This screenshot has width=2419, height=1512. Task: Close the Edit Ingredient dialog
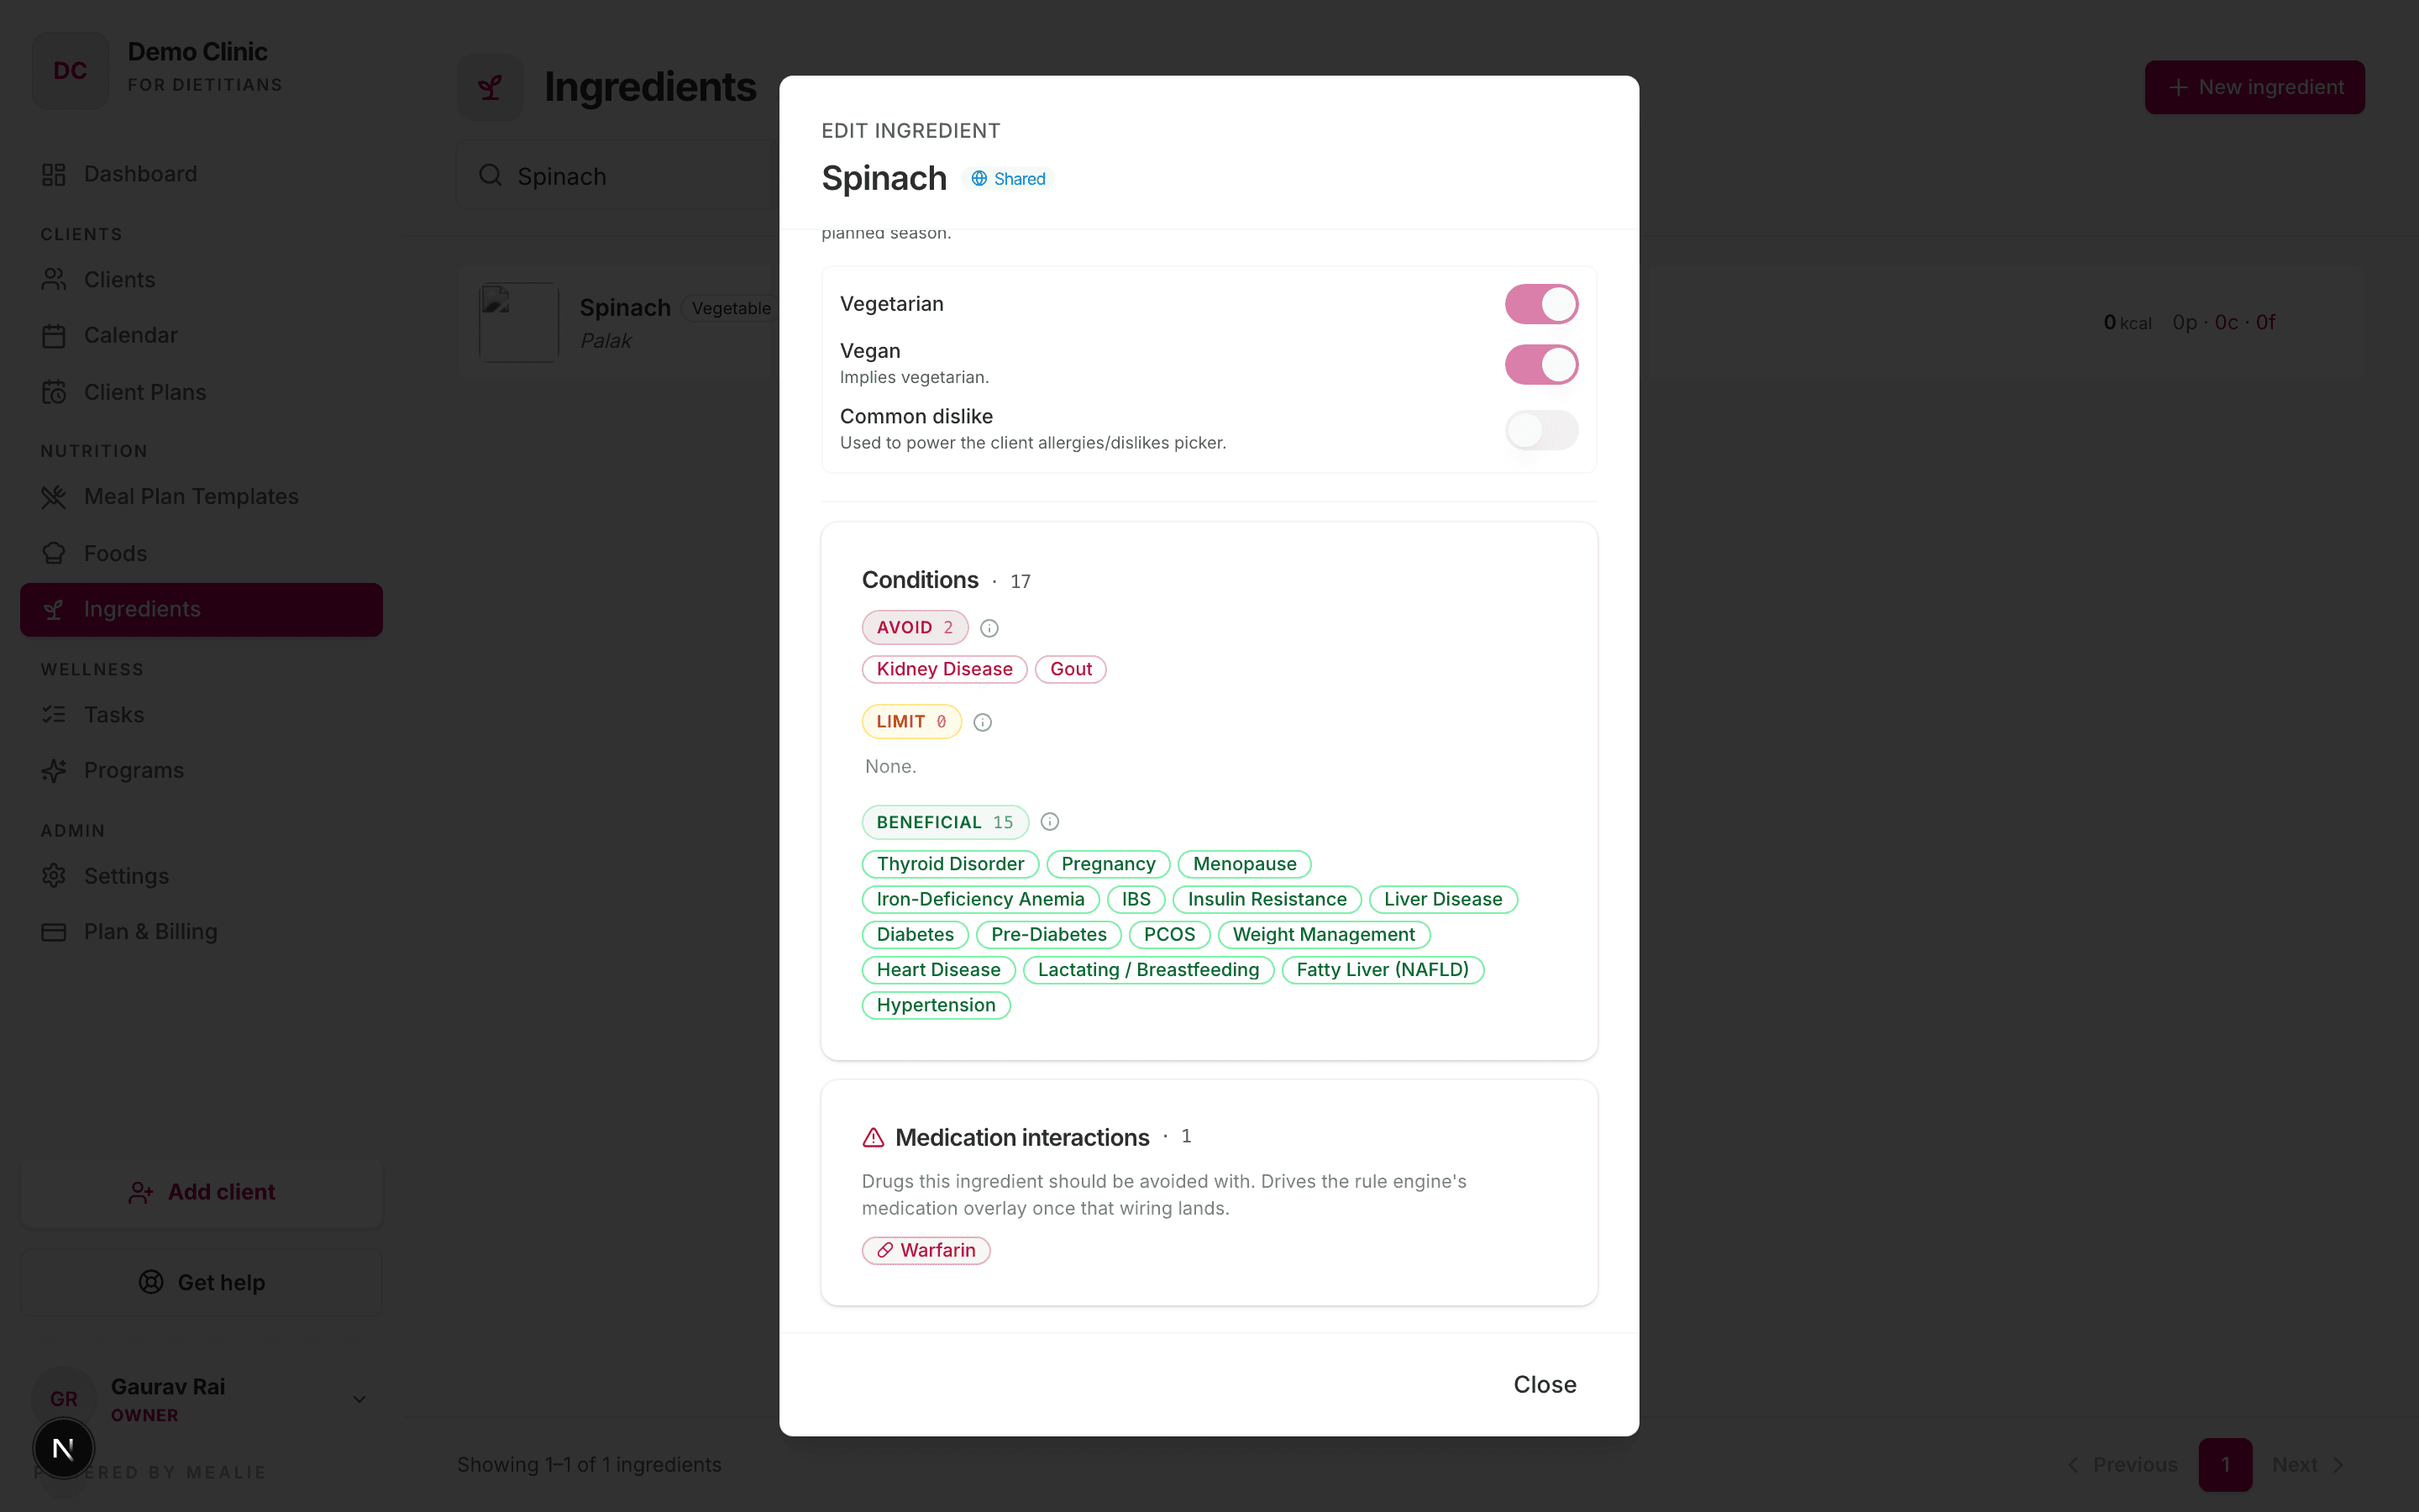coord(1545,1384)
